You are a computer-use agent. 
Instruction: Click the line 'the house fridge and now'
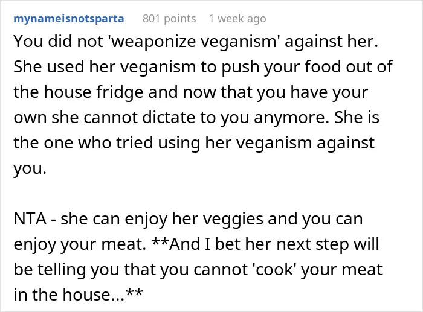tap(191, 92)
